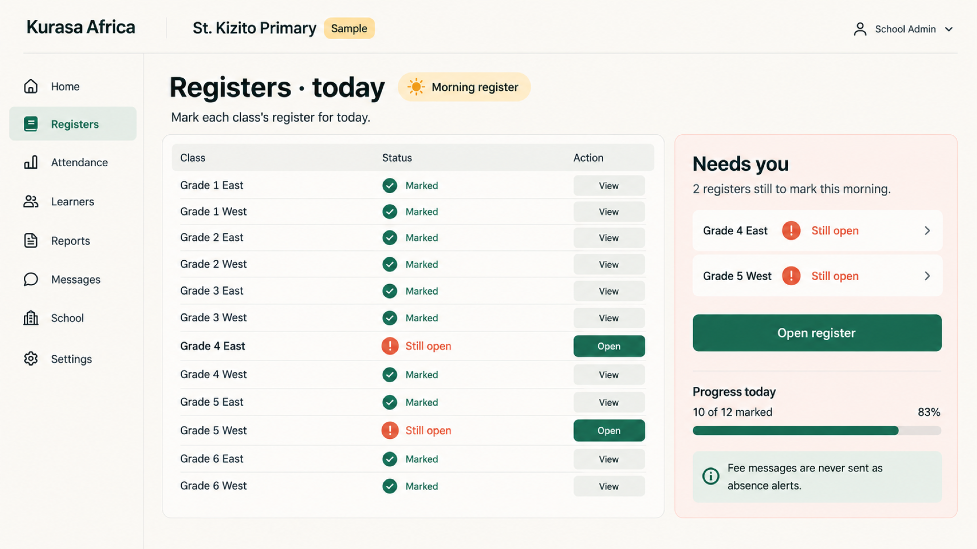Open the School Admin dropdown chevron
Screen dimensions: 977x549
[949, 29]
